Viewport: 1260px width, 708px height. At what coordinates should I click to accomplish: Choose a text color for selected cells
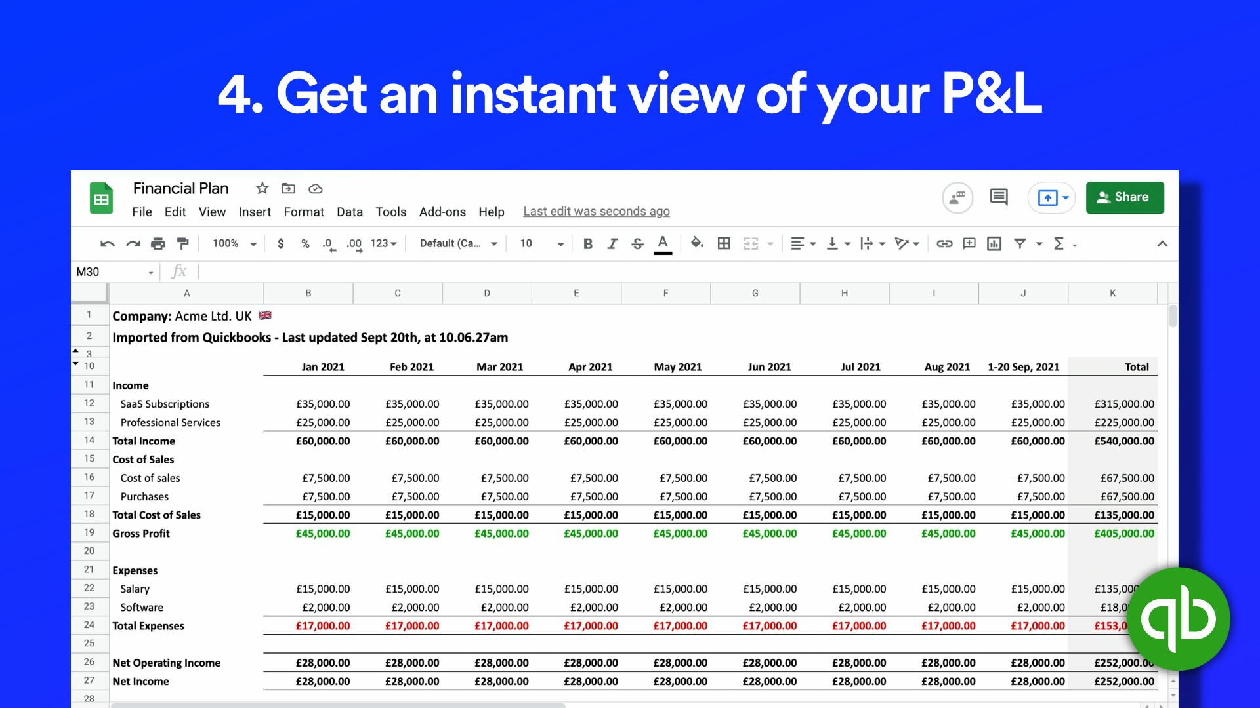point(663,243)
